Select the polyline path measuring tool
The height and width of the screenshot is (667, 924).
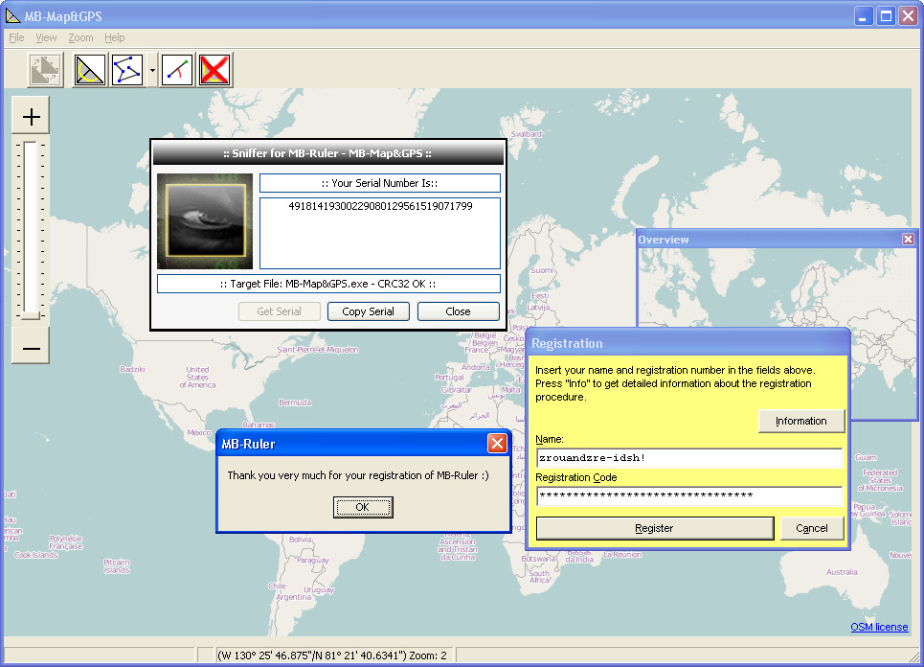coord(127,70)
